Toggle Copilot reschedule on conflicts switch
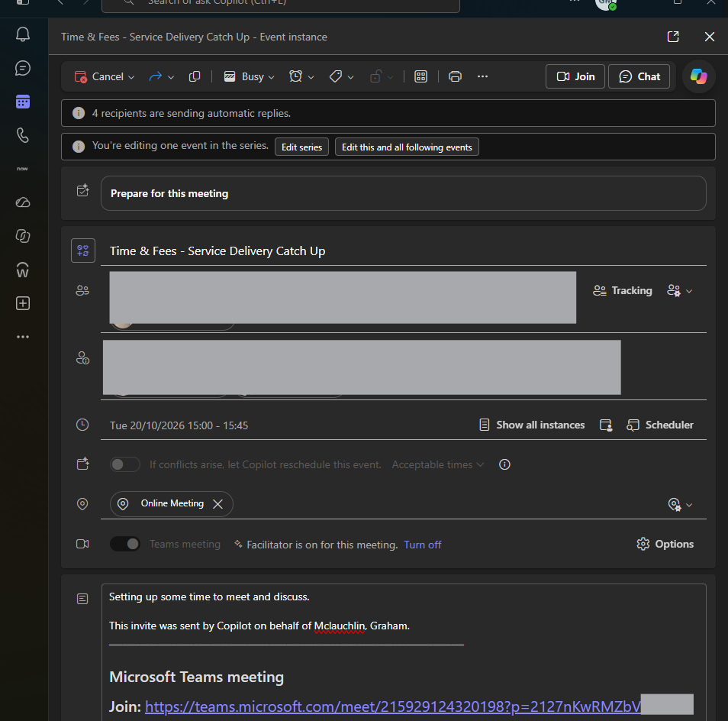The image size is (728, 721). (x=125, y=464)
